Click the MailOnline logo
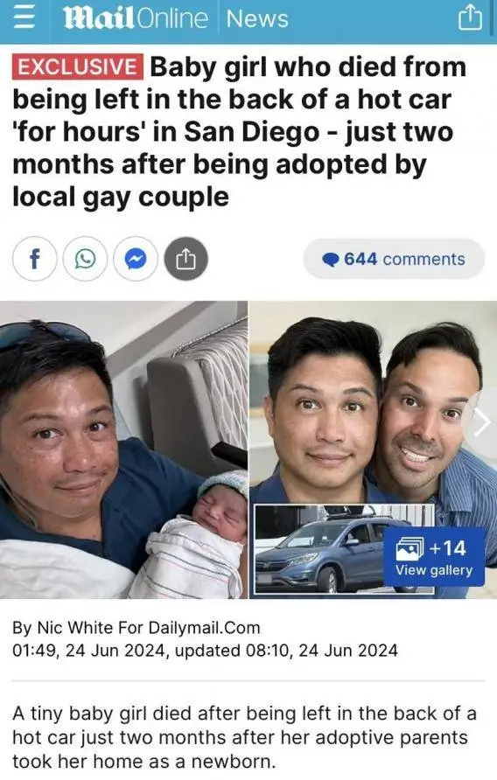 coord(135,19)
